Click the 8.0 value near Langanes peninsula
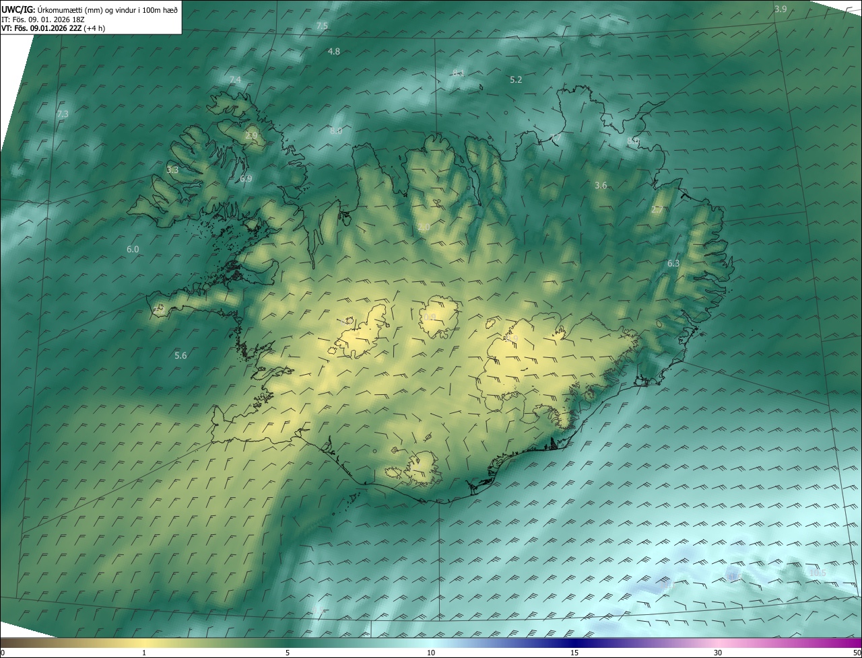Viewport: 862px width, 658px height. click(633, 140)
